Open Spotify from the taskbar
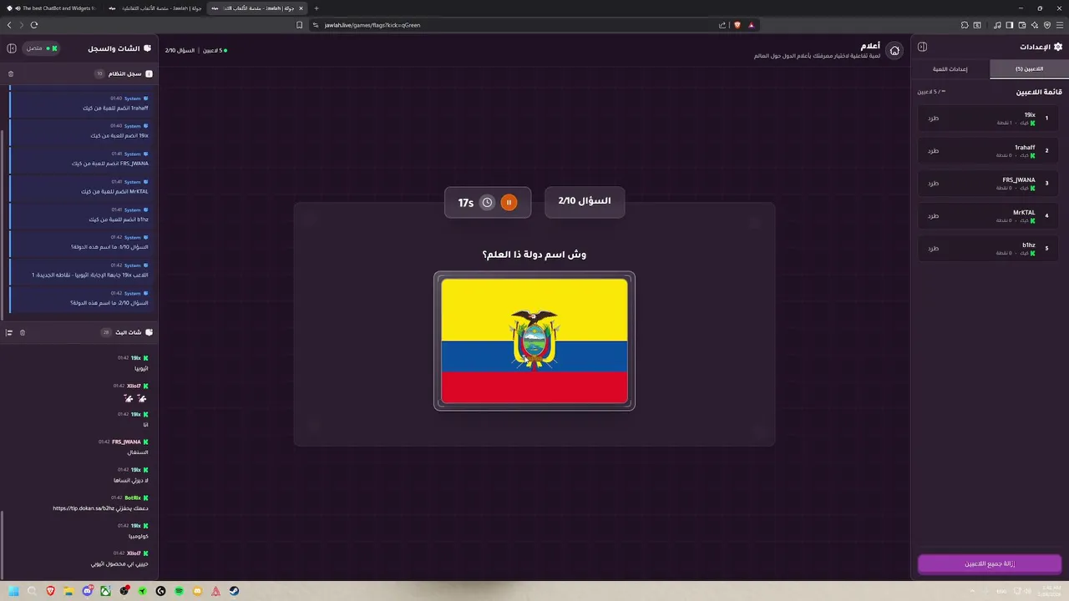The image size is (1069, 601). [x=179, y=591]
